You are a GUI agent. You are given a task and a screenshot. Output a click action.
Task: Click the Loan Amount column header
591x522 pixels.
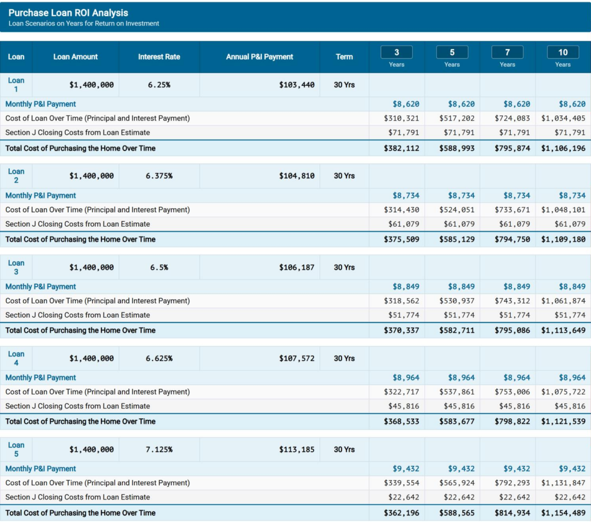(76, 57)
